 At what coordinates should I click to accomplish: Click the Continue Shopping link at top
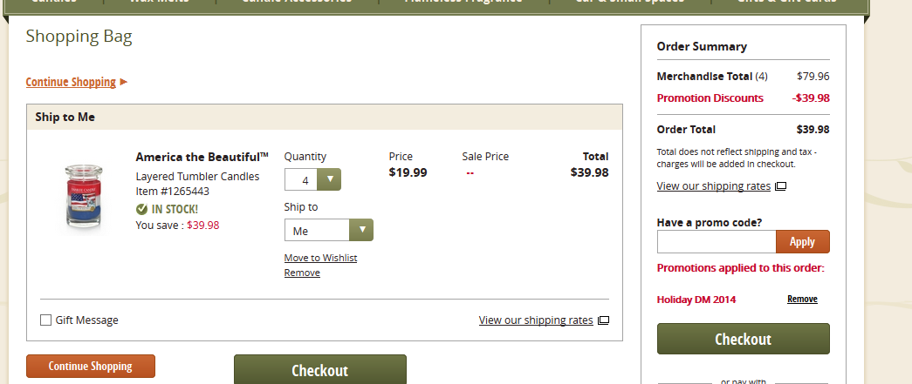71,82
